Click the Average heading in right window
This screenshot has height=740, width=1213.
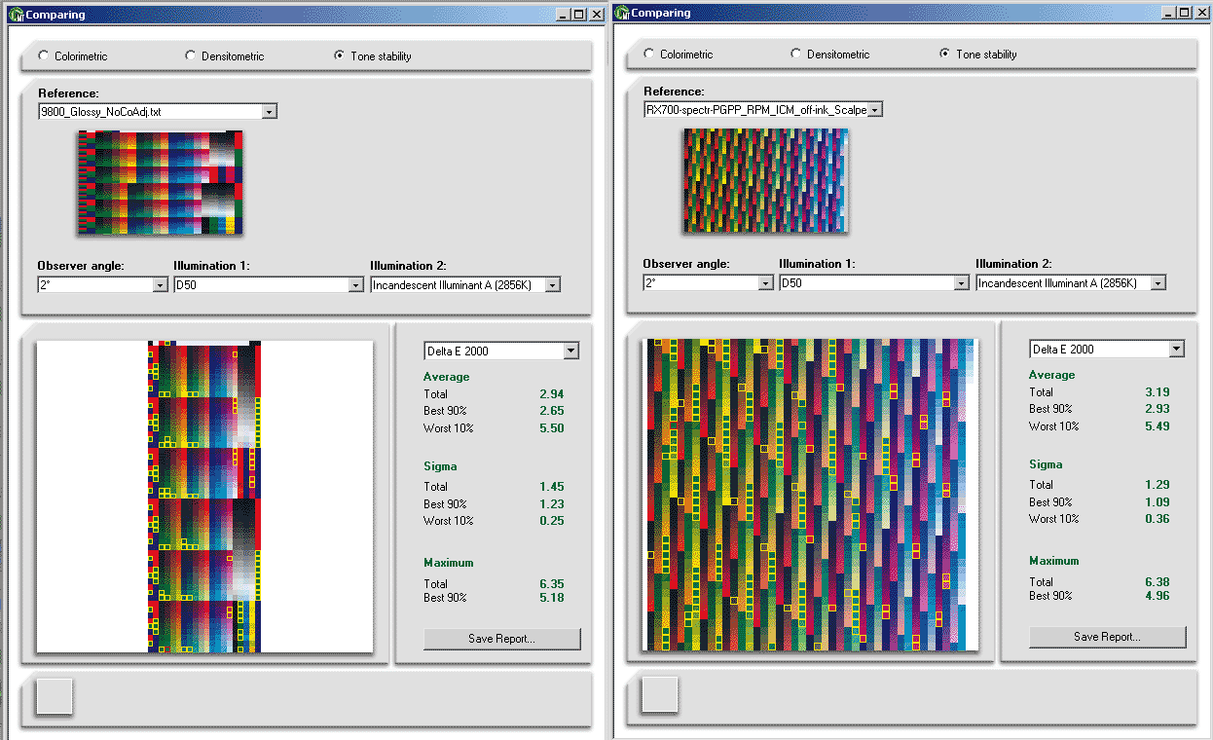click(1052, 375)
